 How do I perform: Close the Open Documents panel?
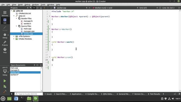pos(41,65)
